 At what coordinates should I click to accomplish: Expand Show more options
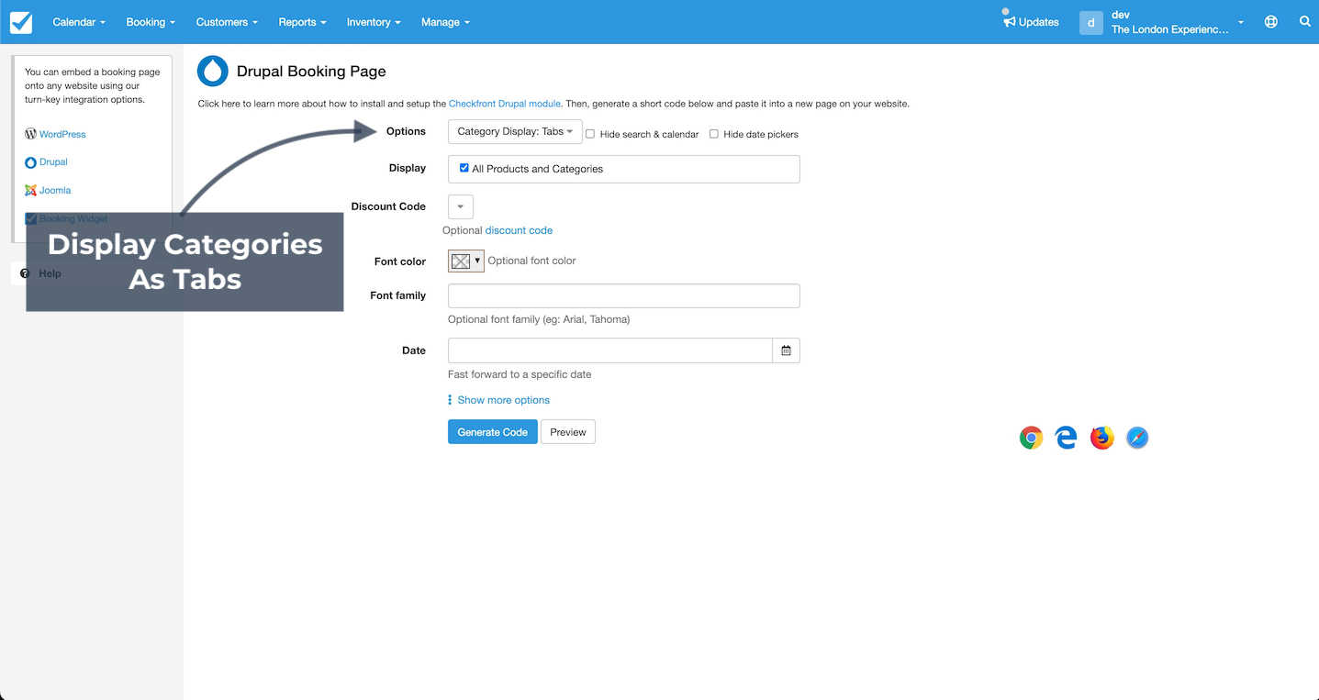click(503, 400)
